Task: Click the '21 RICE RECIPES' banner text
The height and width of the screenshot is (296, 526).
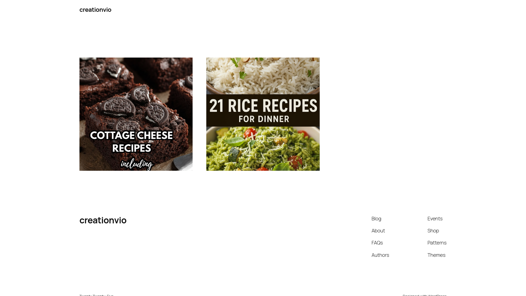Action: 263,106
